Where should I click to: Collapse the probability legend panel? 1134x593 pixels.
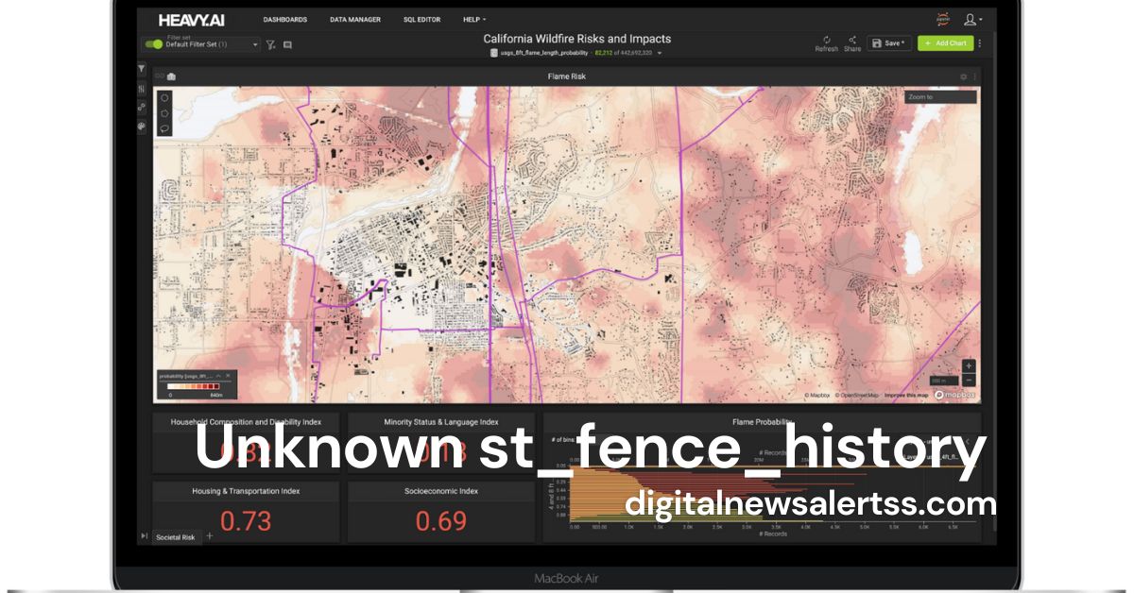tap(217, 376)
